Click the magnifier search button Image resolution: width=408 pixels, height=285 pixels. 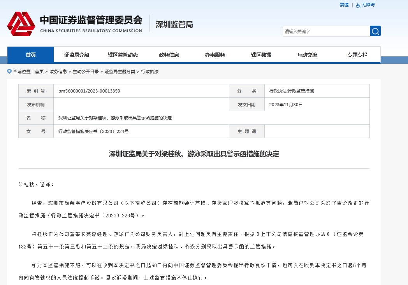click(375, 31)
